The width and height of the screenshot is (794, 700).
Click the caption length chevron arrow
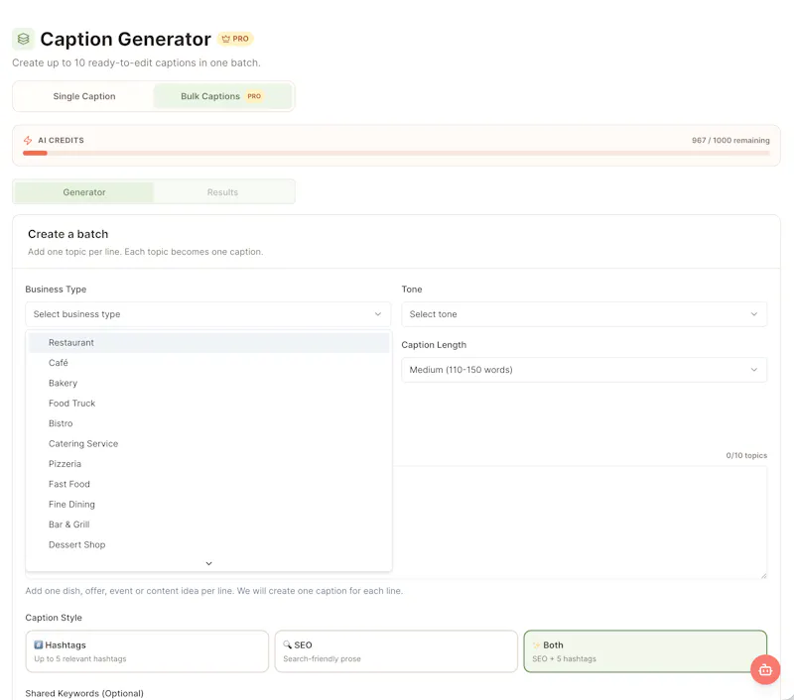(x=754, y=370)
